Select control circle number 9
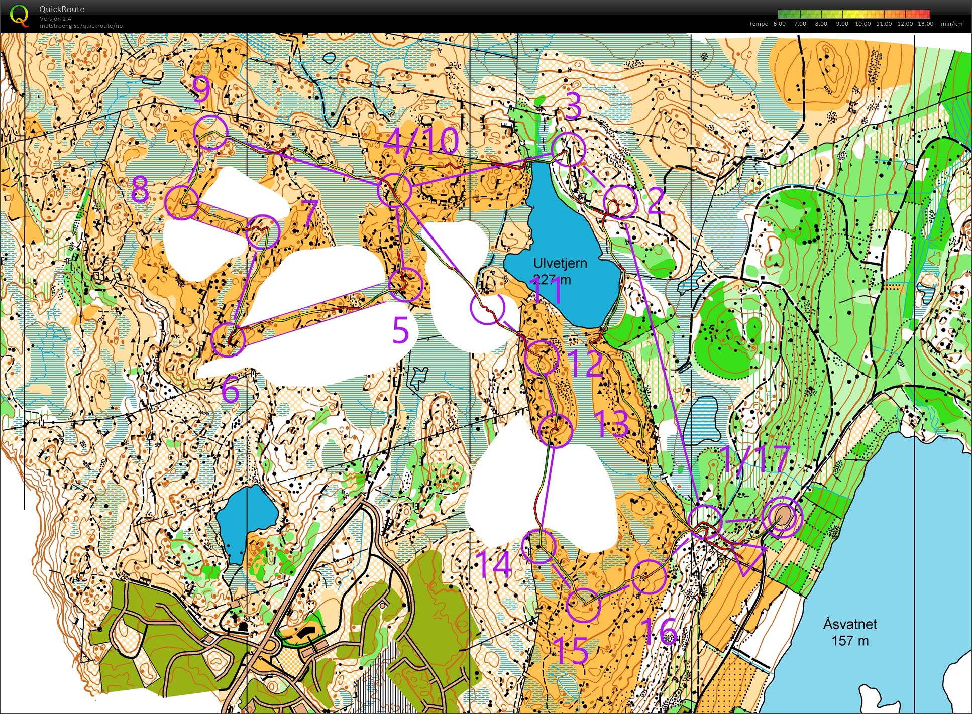This screenshot has width=972, height=714. click(210, 132)
